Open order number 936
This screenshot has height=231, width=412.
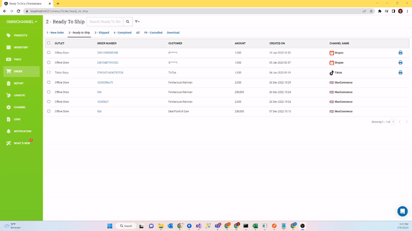coord(99,92)
